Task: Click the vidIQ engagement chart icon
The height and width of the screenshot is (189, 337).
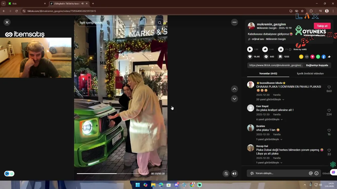Action: tap(281, 49)
